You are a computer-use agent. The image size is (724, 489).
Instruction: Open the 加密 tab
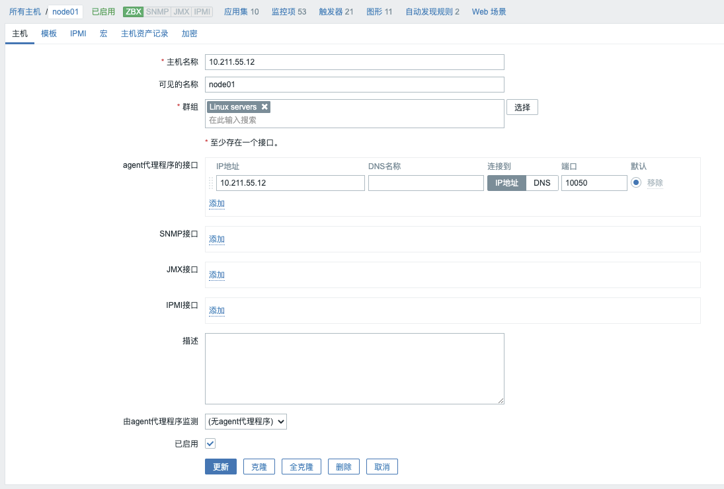[x=189, y=33]
